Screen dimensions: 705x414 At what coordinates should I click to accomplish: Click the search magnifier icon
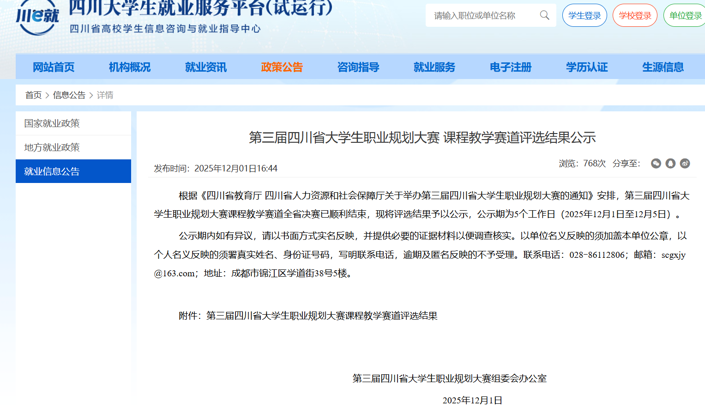click(x=545, y=15)
